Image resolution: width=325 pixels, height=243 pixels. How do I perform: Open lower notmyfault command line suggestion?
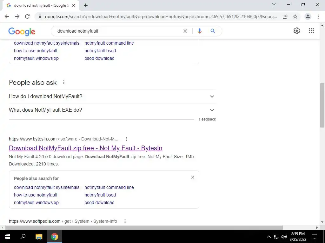[x=109, y=187]
